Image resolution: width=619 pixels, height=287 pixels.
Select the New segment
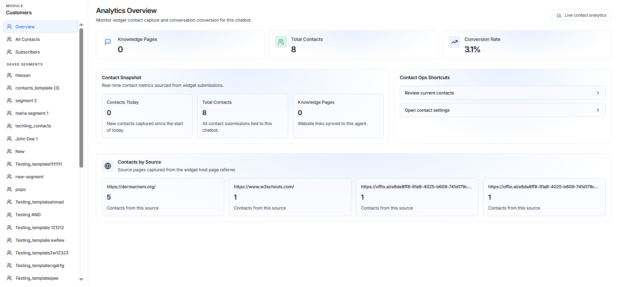pos(41,151)
